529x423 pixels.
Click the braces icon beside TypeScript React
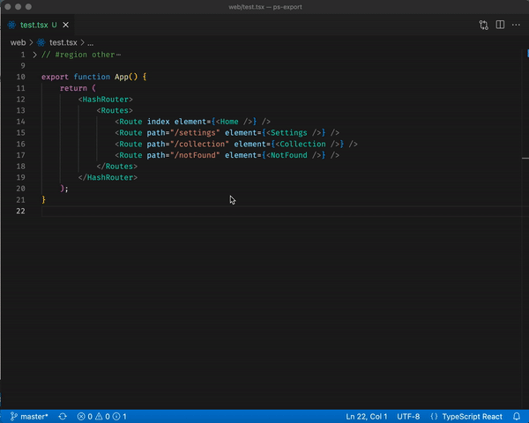tap(434, 417)
